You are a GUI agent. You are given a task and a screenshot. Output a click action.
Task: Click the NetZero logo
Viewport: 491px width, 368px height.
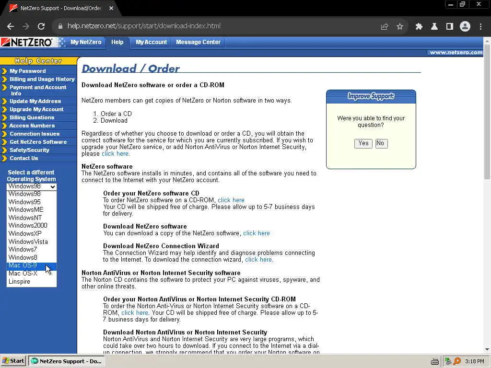(x=27, y=42)
